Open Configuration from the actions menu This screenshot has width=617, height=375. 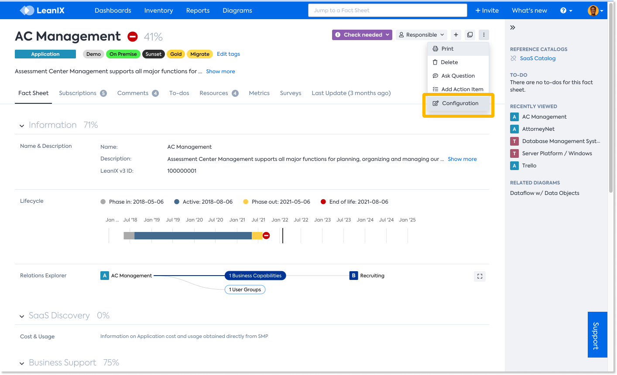pos(458,103)
